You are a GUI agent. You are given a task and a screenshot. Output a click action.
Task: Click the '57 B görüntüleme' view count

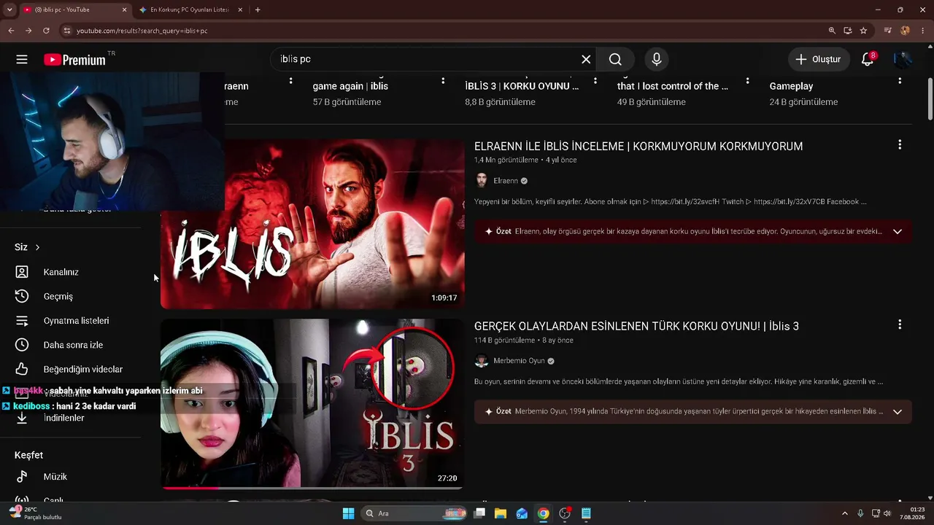(x=347, y=102)
